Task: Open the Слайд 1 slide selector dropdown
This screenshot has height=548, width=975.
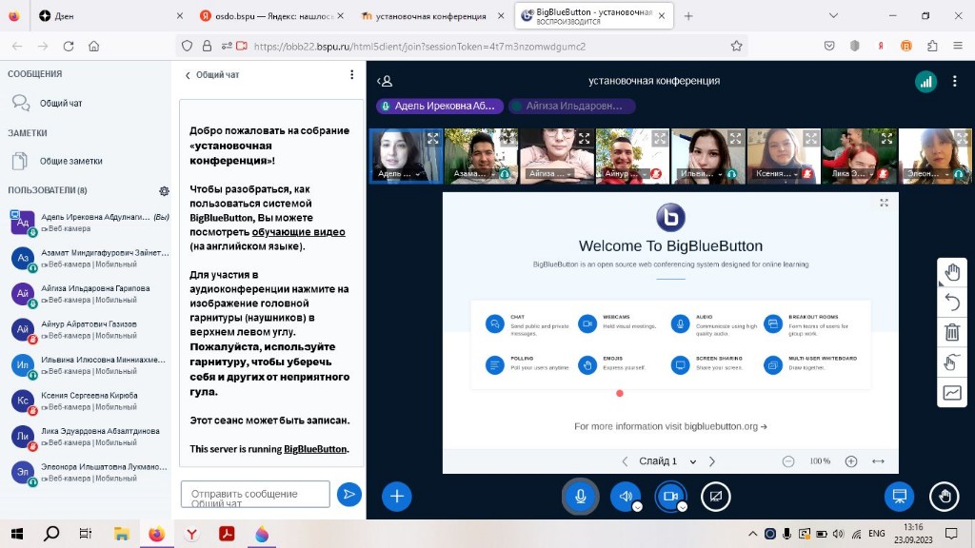Action: point(667,461)
